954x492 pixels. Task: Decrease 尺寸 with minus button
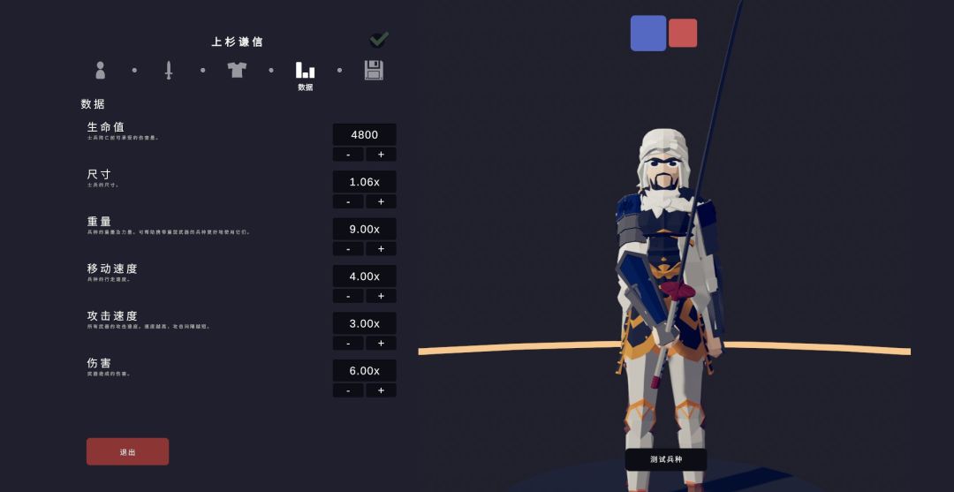pyautogui.click(x=348, y=201)
